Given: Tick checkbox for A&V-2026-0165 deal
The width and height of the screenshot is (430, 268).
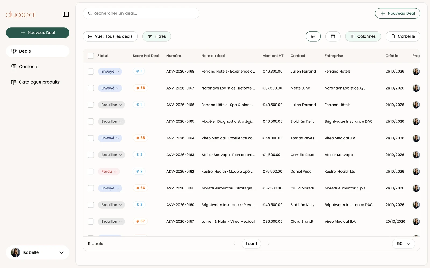Looking at the screenshot, I should coord(91,121).
